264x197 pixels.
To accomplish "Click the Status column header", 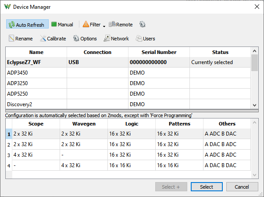I will coord(220,52).
